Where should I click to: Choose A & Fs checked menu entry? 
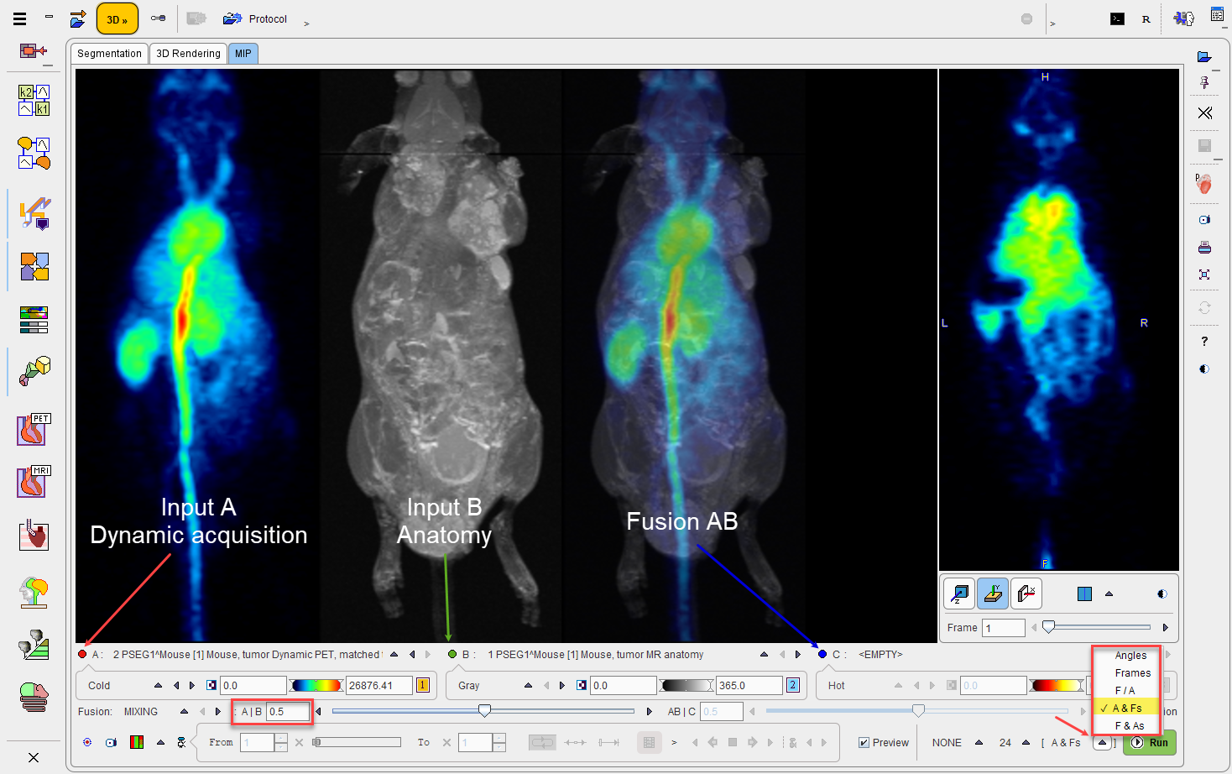(x=1126, y=709)
